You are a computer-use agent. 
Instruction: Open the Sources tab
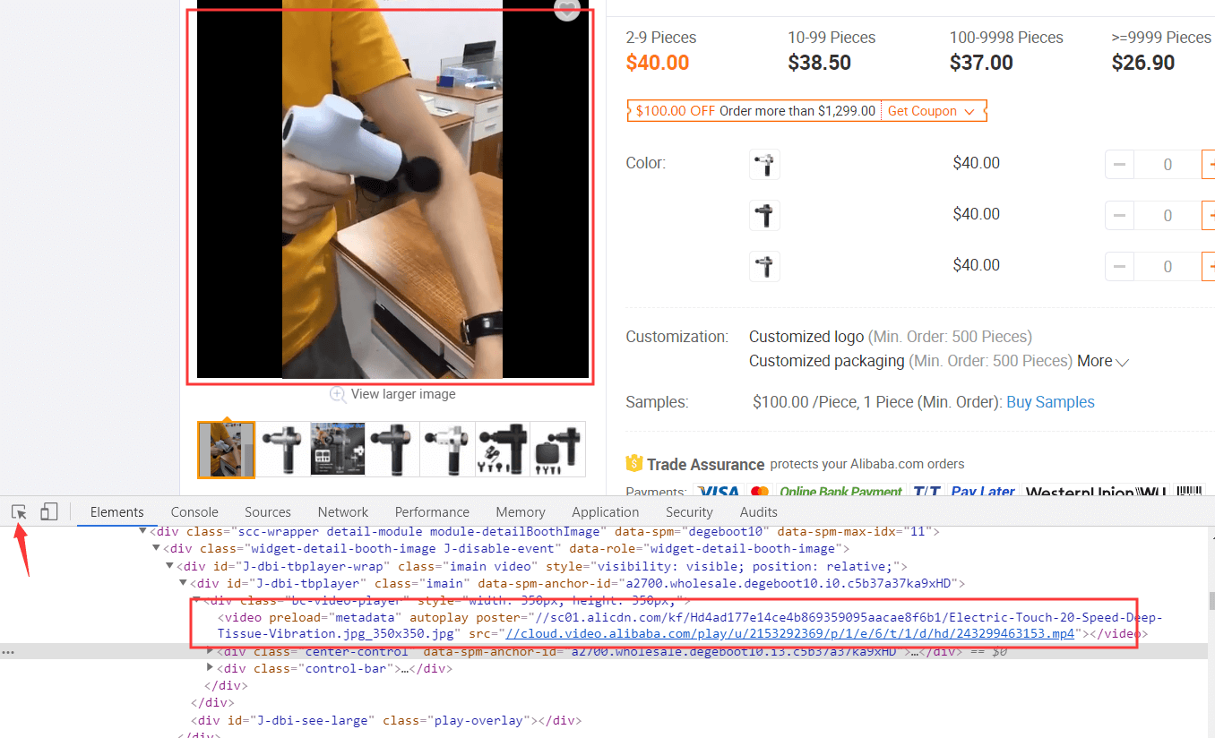click(268, 512)
